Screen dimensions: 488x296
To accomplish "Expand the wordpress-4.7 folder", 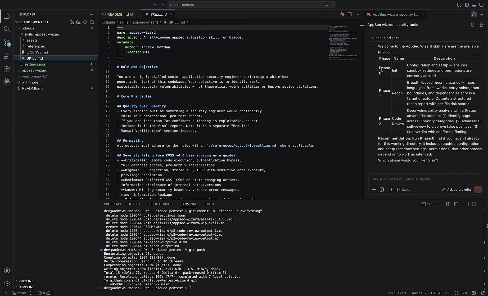I will (19, 76).
